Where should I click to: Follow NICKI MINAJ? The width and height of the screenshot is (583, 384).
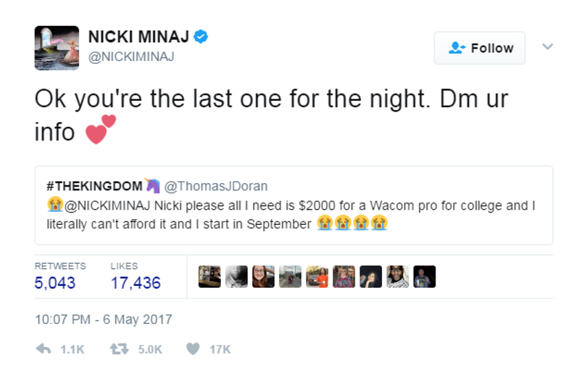(x=479, y=48)
